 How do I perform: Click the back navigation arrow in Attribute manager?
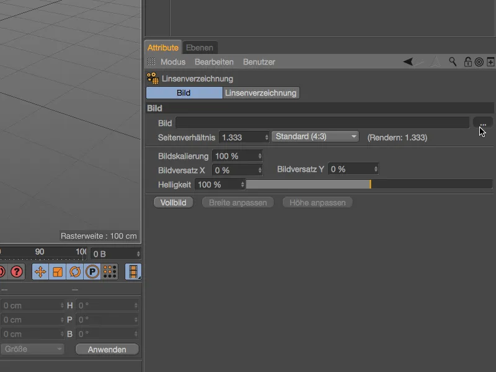pos(407,62)
